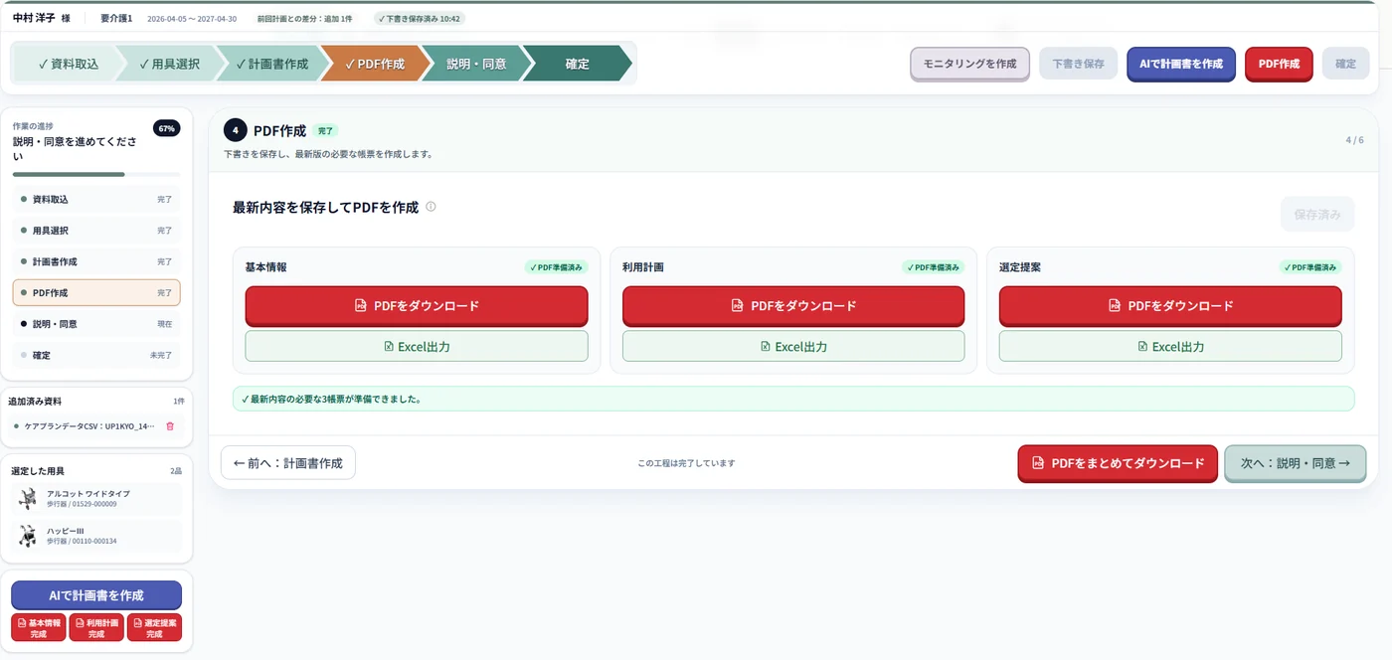Click the 保存済み button

(x=1316, y=214)
